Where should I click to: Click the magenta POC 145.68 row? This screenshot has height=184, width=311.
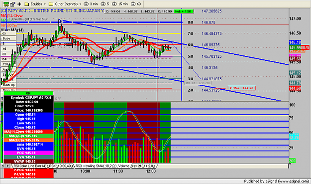[x=28, y=153]
